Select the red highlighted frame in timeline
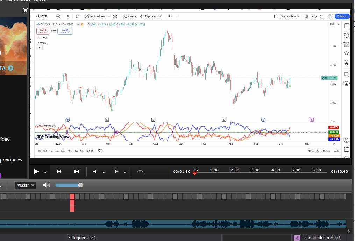Image resolution: width=355 pixels, height=241 pixels. click(x=72, y=202)
